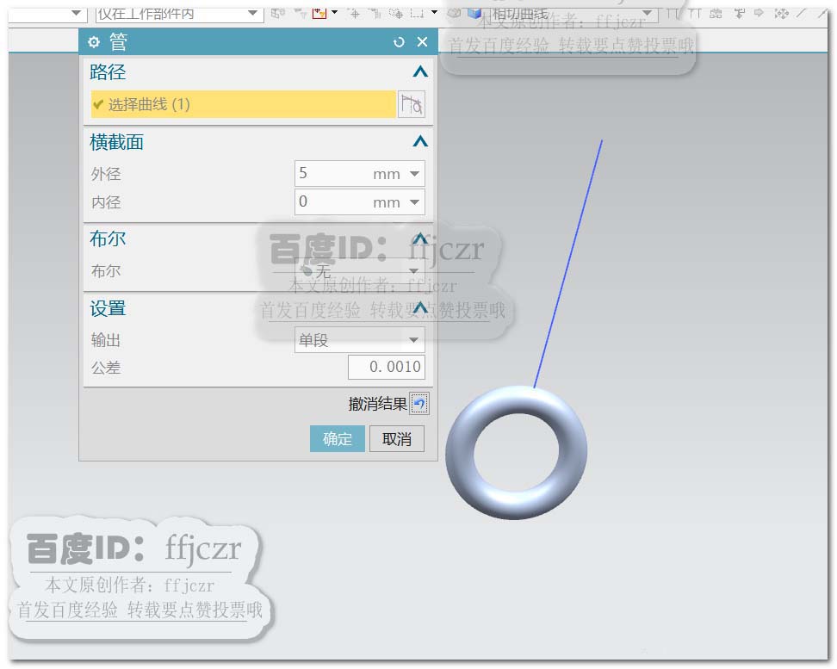Click the 内径 label
Image resolution: width=837 pixels, height=669 pixels.
[x=106, y=201]
